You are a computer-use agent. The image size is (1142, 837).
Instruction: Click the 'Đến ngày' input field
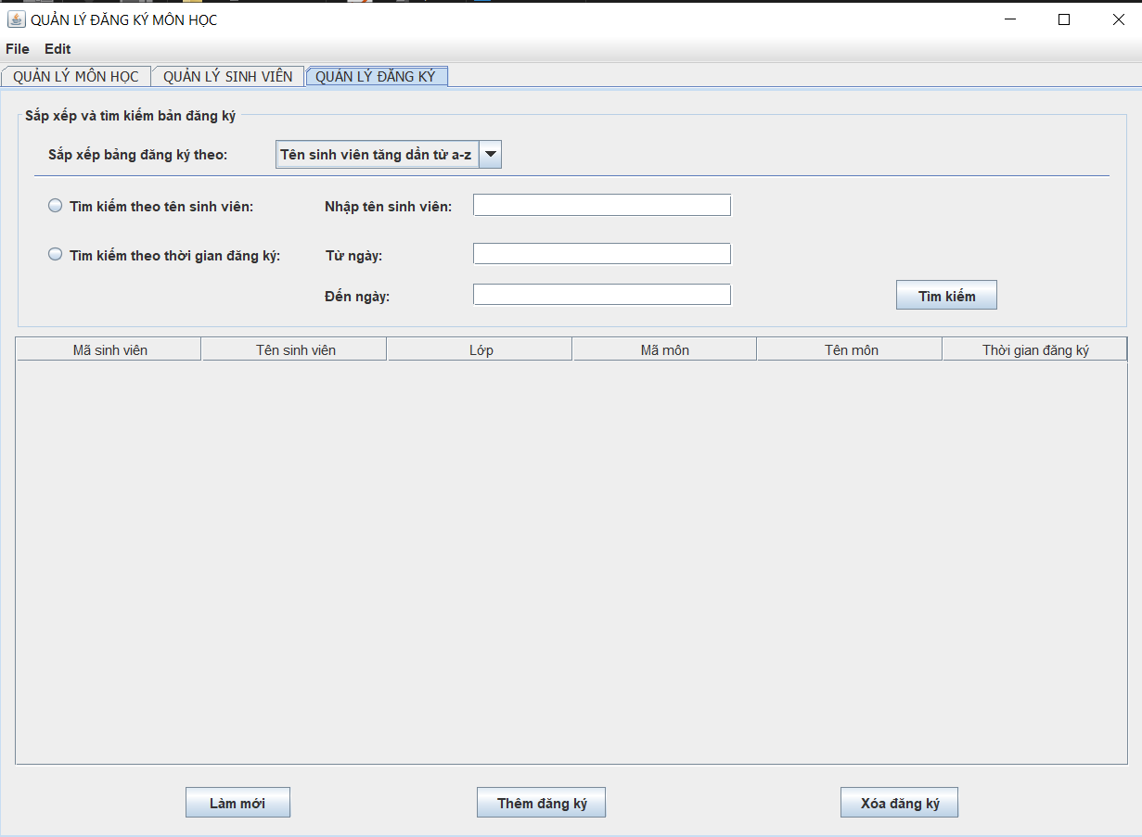pyautogui.click(x=602, y=295)
